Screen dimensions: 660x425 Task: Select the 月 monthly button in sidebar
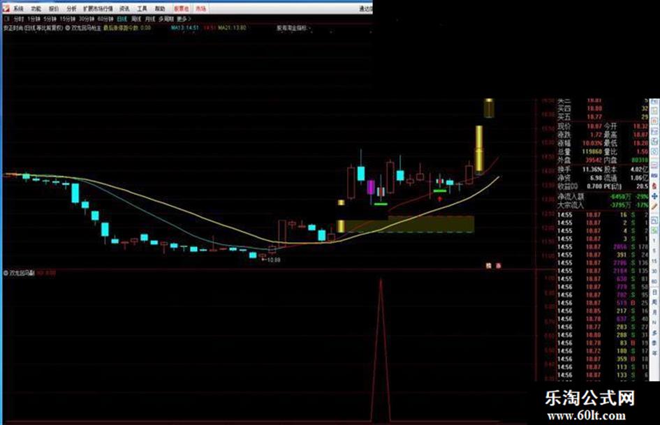coord(654,312)
